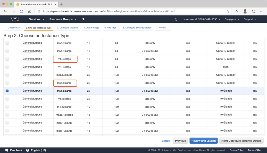The width and height of the screenshot is (267, 153).
Task: Click General purpose link in m5d.12xlarge row
Action: (x=32, y=131)
